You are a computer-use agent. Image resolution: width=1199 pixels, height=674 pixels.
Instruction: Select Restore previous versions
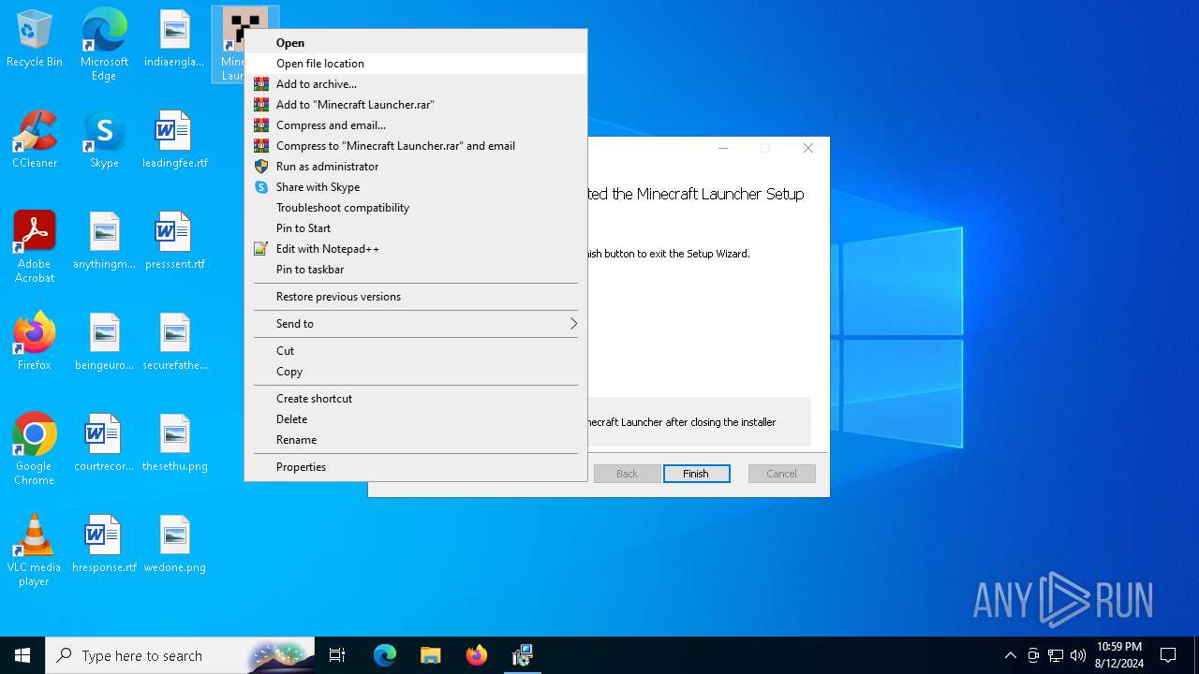[416, 297]
